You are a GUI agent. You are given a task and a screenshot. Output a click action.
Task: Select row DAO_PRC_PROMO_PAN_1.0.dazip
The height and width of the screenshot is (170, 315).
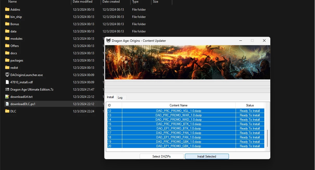186,133
